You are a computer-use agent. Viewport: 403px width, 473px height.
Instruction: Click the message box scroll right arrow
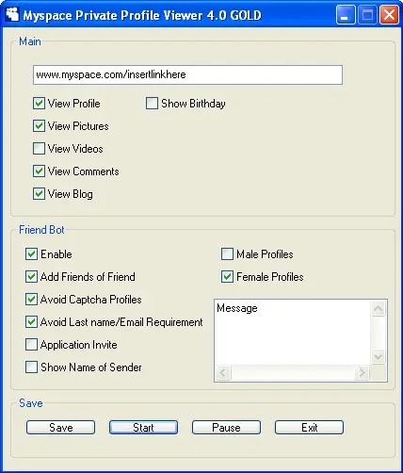pos(363,373)
